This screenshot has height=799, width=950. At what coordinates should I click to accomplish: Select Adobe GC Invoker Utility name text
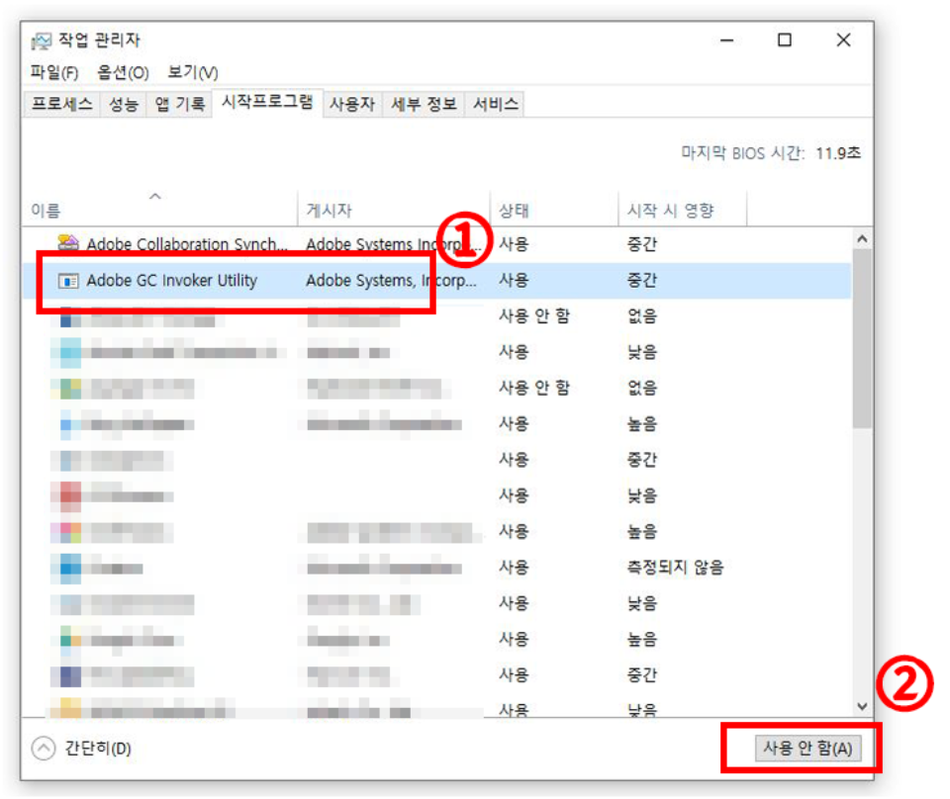pyautogui.click(x=172, y=281)
